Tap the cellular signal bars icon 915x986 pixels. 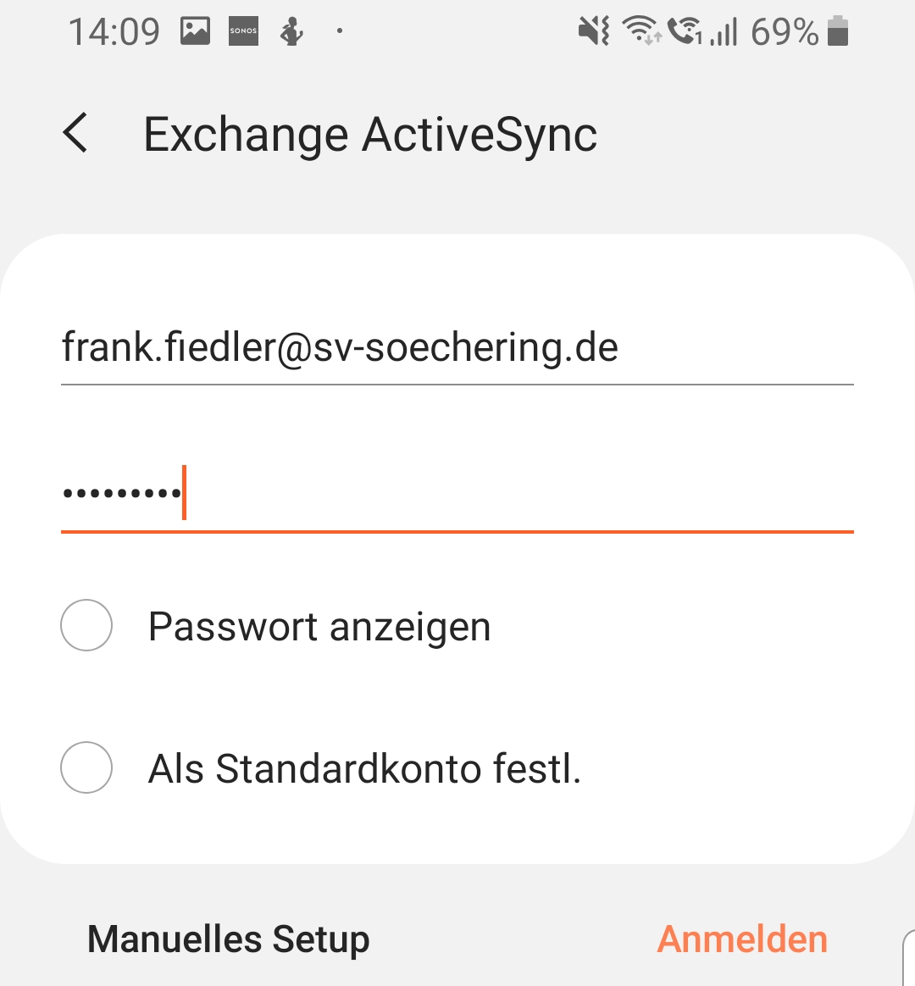coord(724,32)
